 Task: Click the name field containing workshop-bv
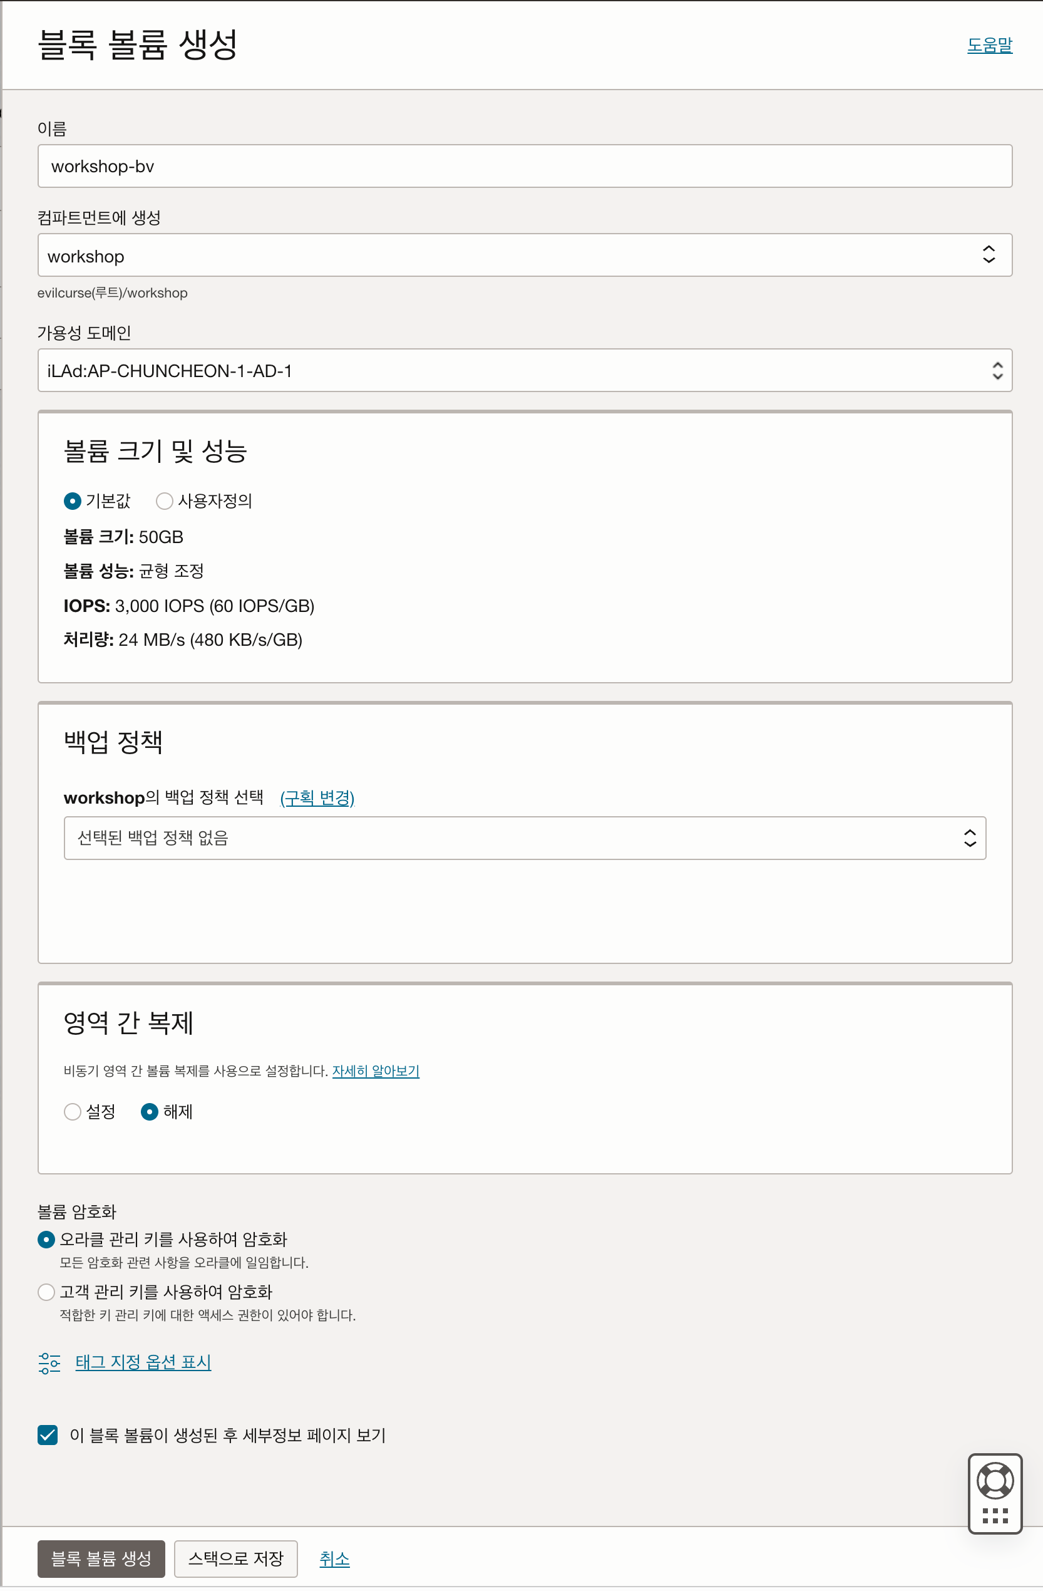tap(525, 167)
